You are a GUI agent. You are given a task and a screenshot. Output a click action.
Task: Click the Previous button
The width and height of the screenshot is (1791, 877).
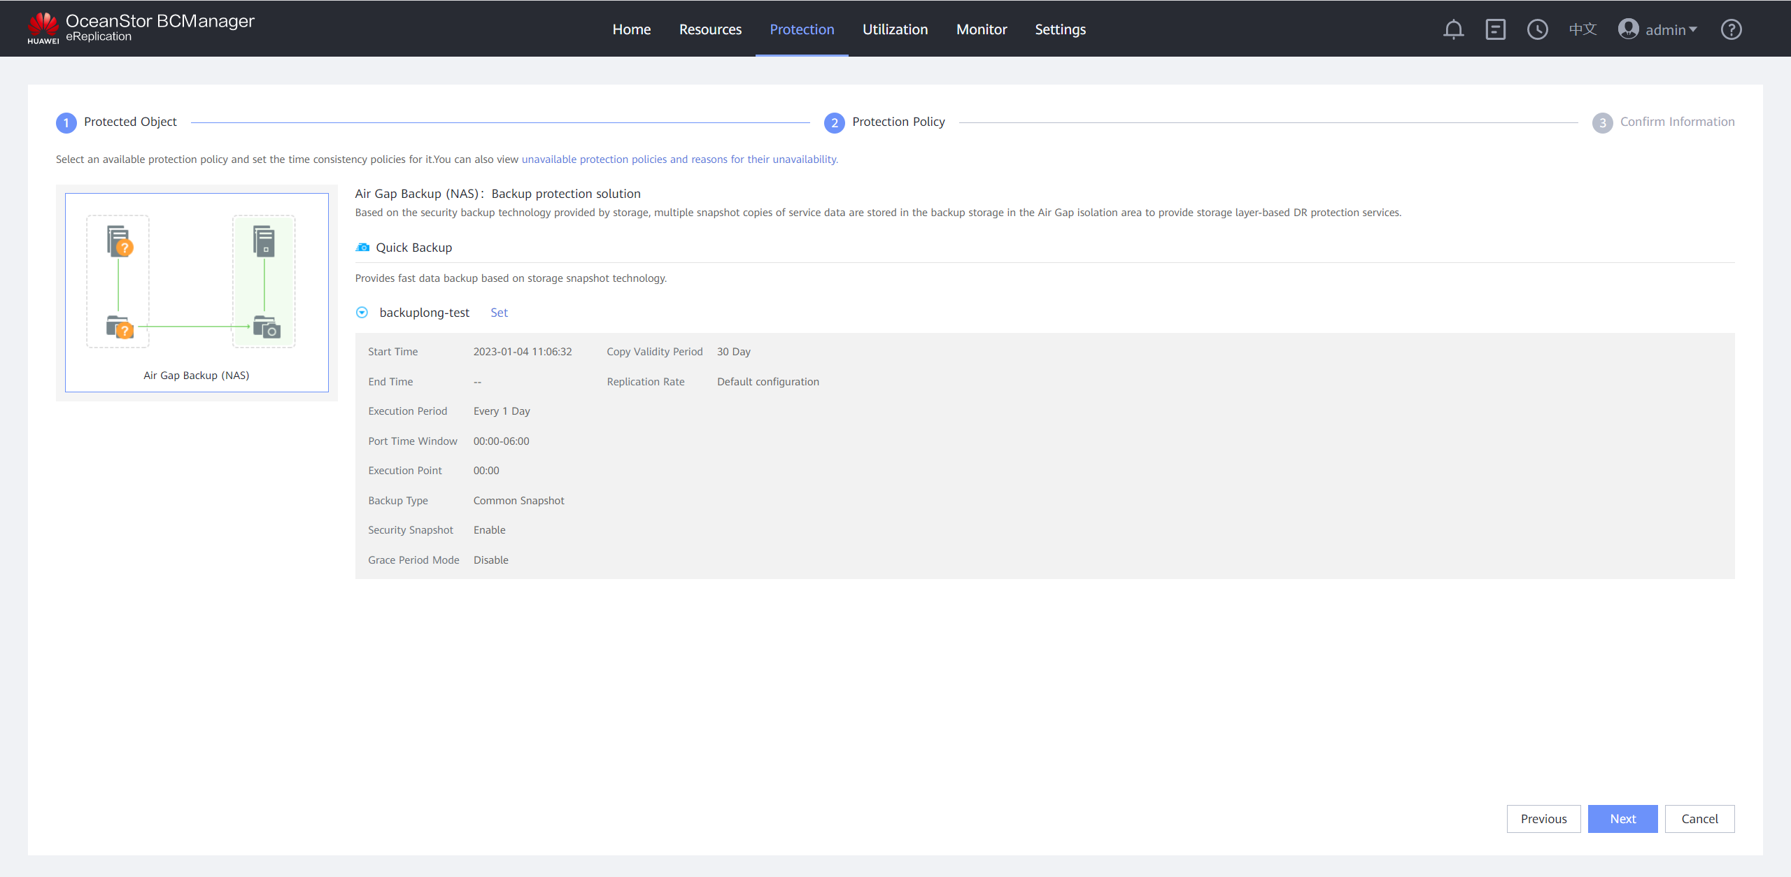tap(1543, 819)
